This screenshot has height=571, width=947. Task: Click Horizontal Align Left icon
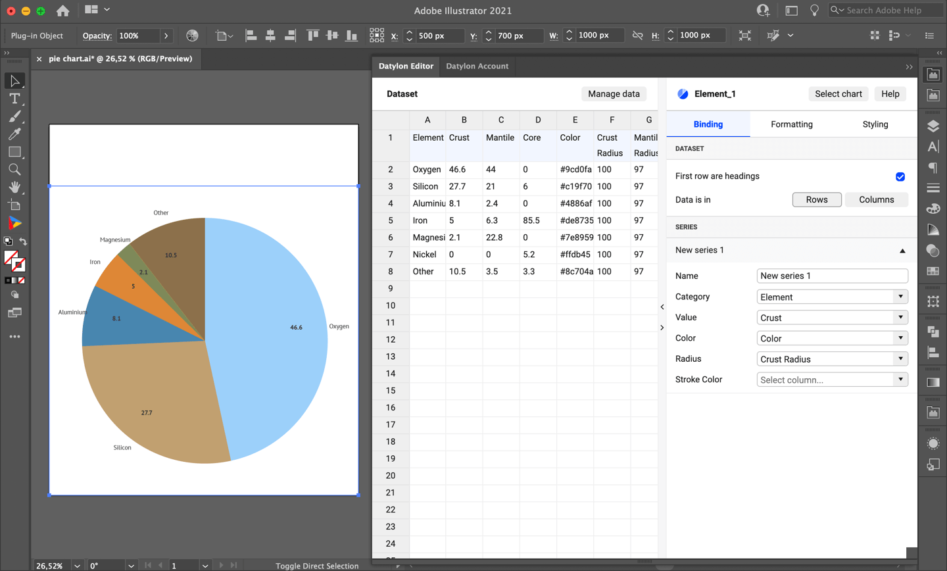pyautogui.click(x=251, y=36)
